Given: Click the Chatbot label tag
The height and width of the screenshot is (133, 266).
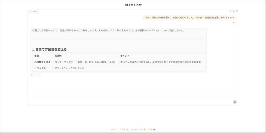Looking at the screenshot, I should 33,12.
